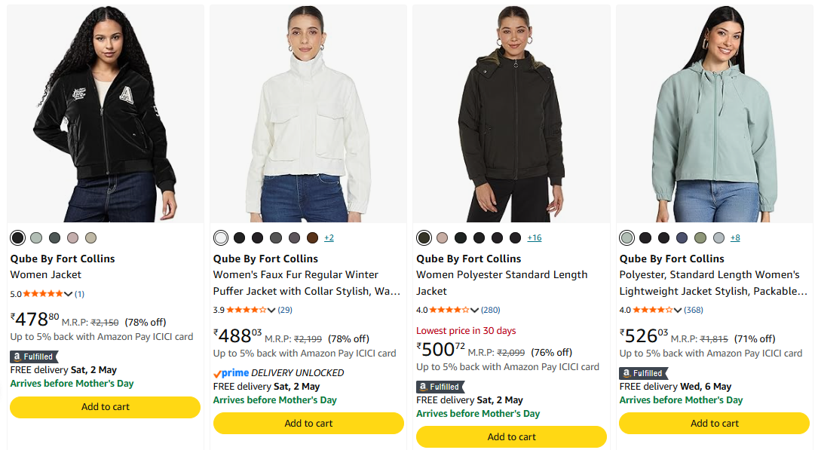The height and width of the screenshot is (450, 818).
Task: Open the black Women Jacket product image
Action: coord(106,114)
